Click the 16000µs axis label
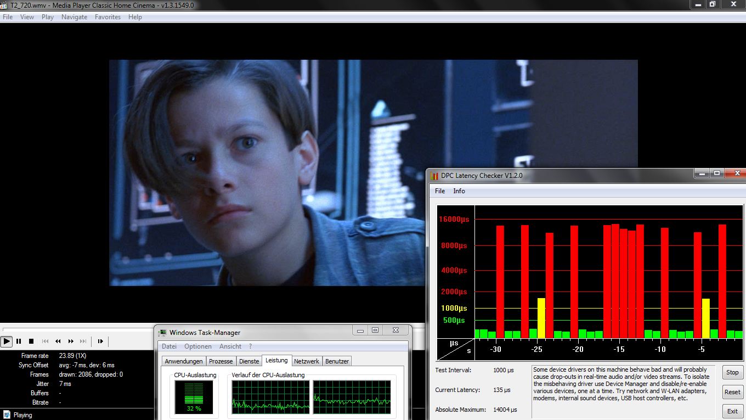The image size is (746, 420). (454, 220)
